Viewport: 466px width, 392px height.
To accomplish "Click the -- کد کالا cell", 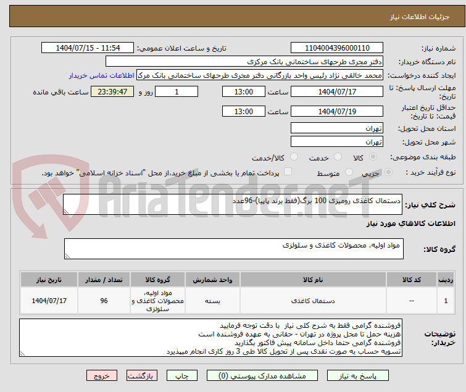I will click(411, 301).
